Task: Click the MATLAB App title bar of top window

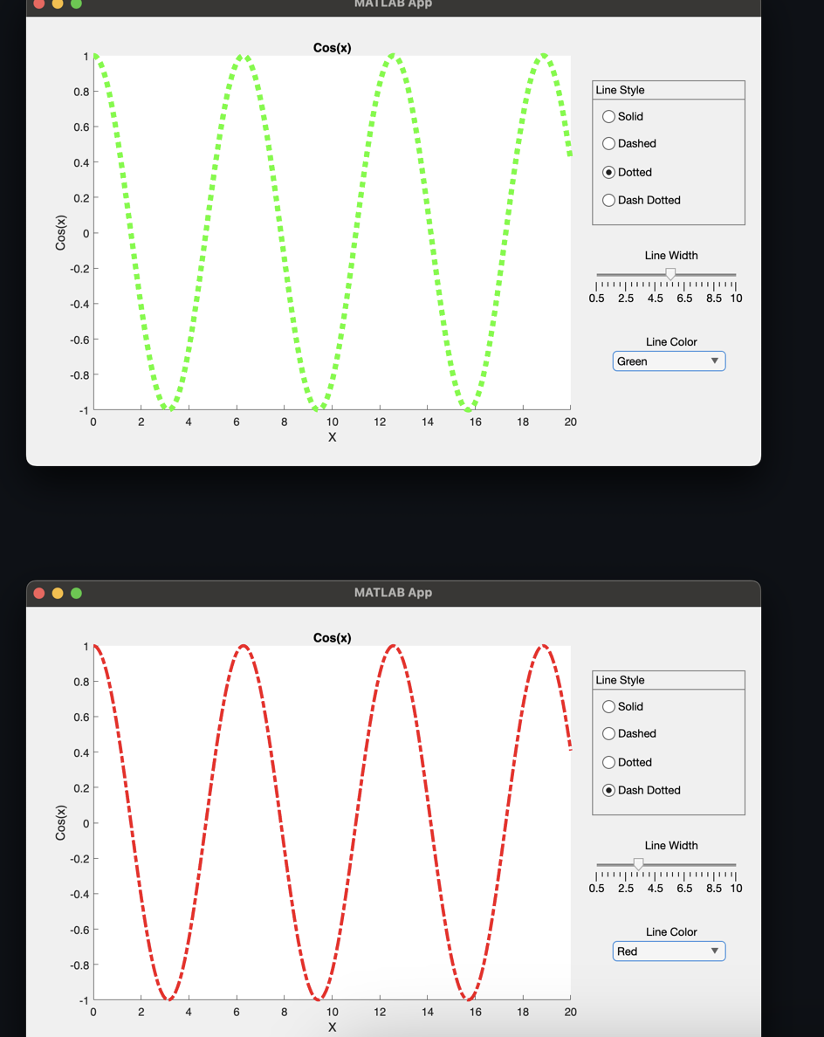Action: pos(393,4)
